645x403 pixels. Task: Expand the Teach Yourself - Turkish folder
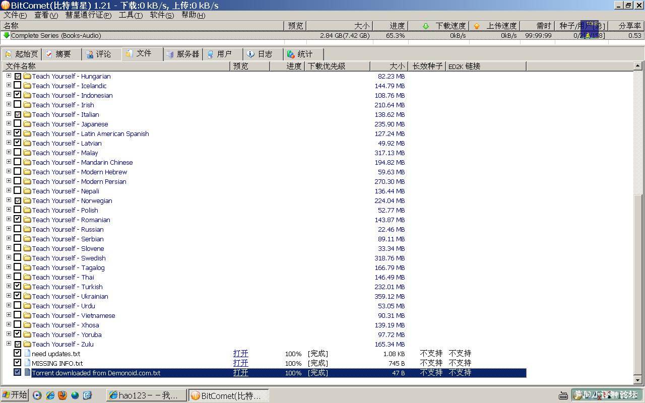pos(9,287)
